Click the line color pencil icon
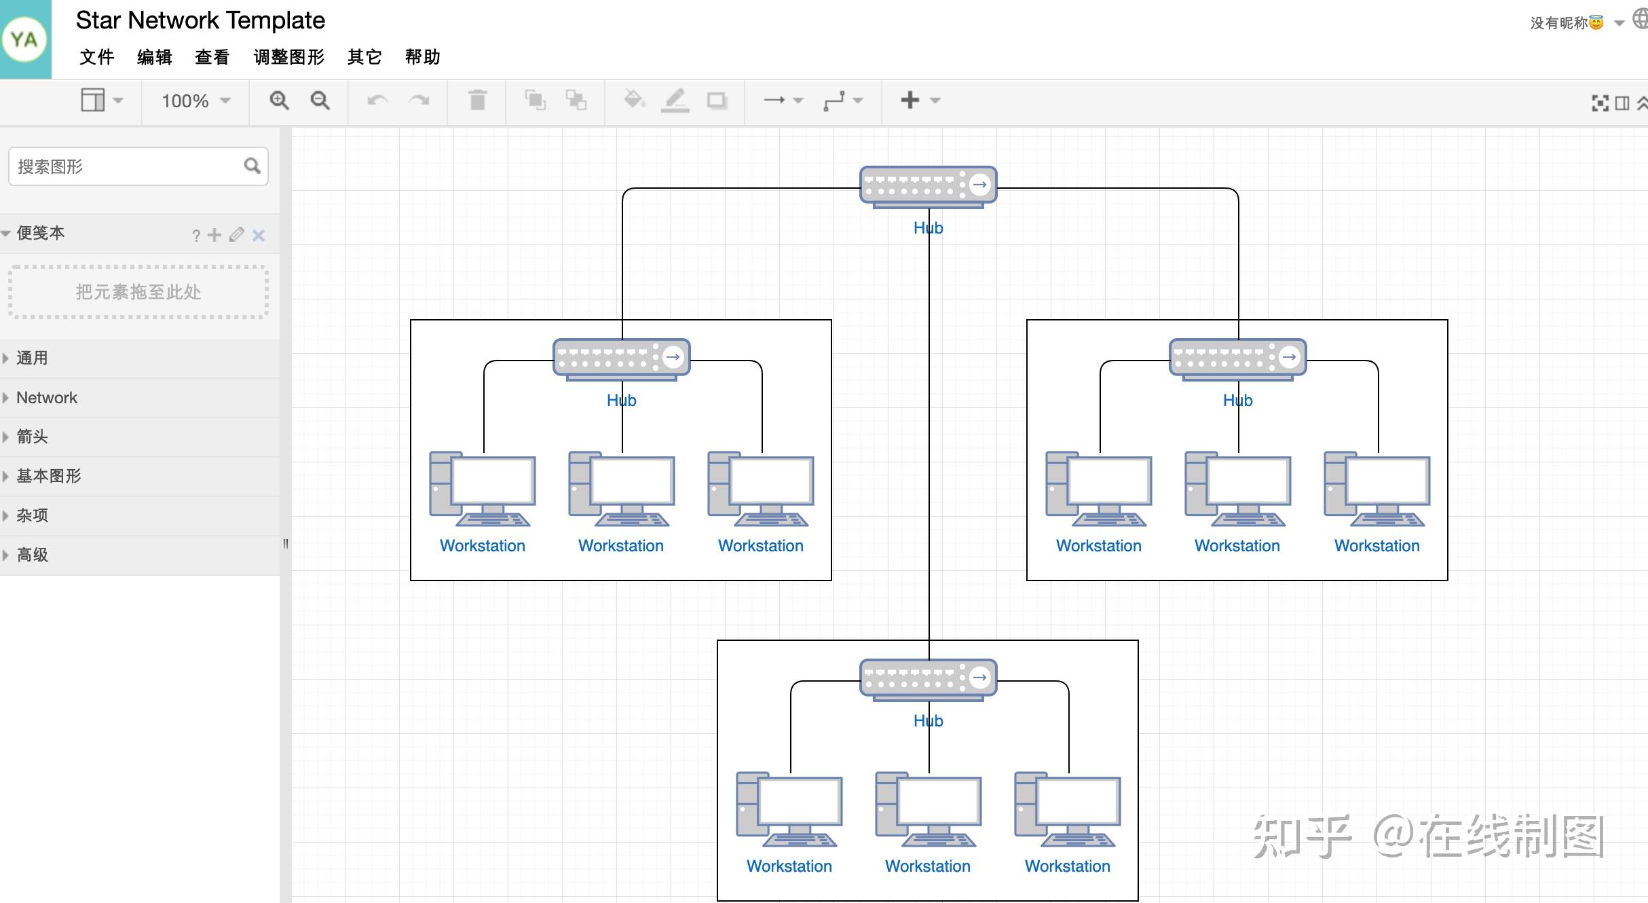Screen dimensions: 1648x903 click(675, 100)
